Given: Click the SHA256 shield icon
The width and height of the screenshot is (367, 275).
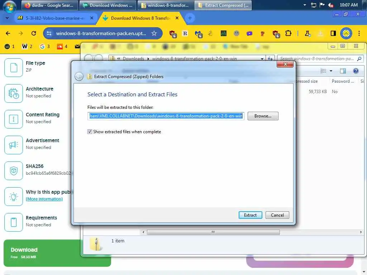Looking at the screenshot, I should (x=14, y=171).
